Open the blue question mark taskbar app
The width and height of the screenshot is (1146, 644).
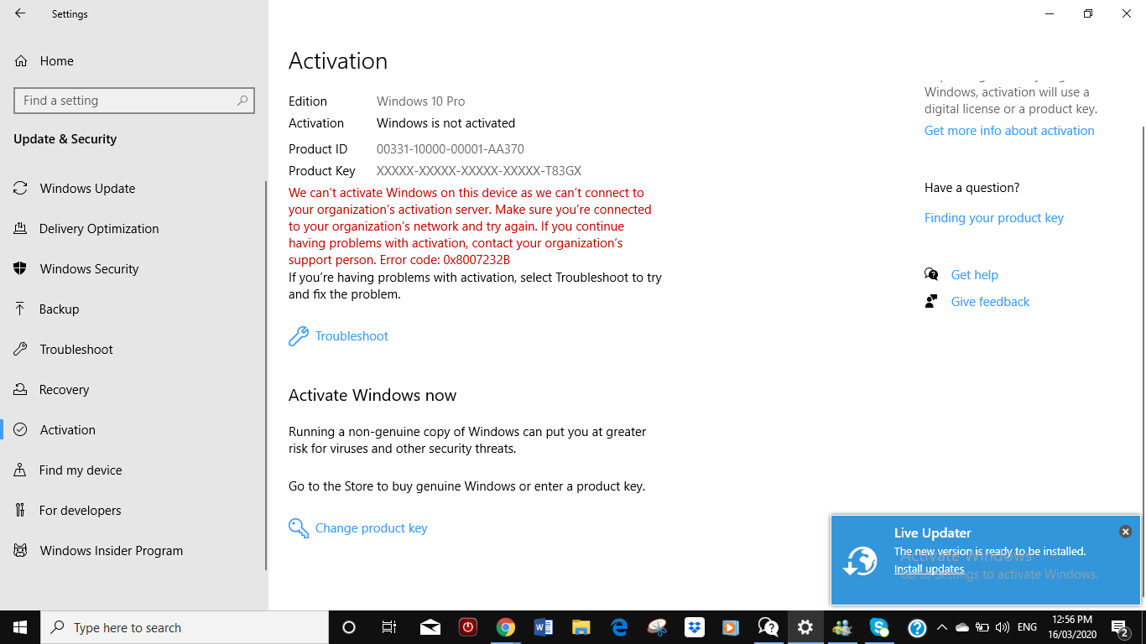[917, 627]
